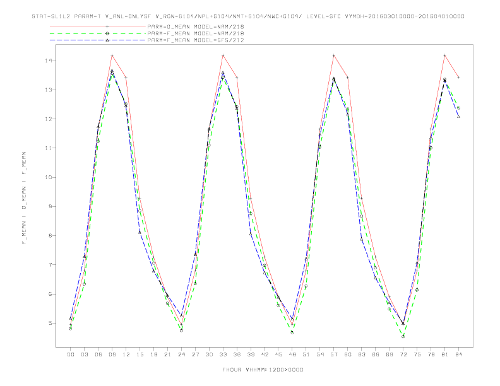
Task: Click y-axis tick label 9
Action: point(51,206)
